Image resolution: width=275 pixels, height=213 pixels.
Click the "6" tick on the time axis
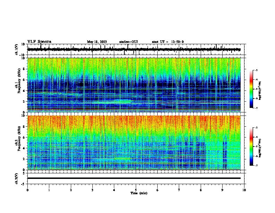(157, 190)
